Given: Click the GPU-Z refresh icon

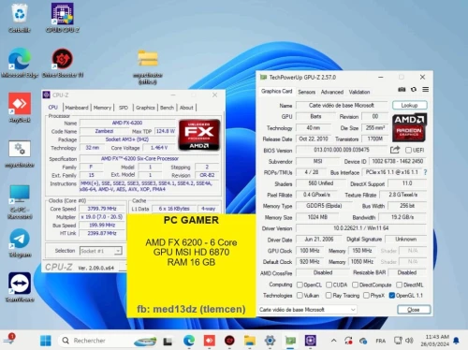Looking at the screenshot, I should coord(414,90).
